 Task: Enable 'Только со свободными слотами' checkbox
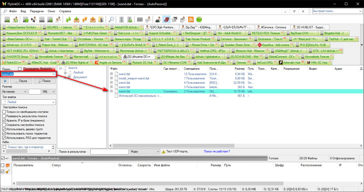tap(4, 112)
